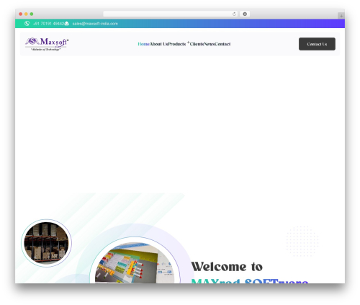Image resolution: width=360 pixels, height=305 pixels.
Task: Open the Products menu
Action: pos(176,44)
